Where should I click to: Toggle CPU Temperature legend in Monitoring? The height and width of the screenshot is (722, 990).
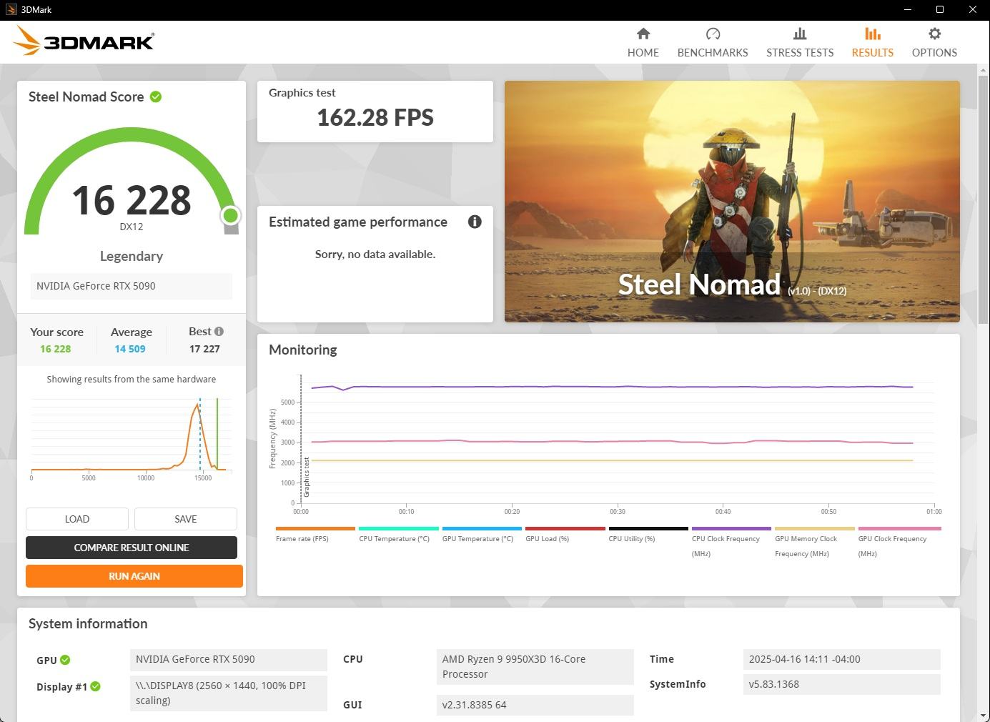tap(398, 535)
